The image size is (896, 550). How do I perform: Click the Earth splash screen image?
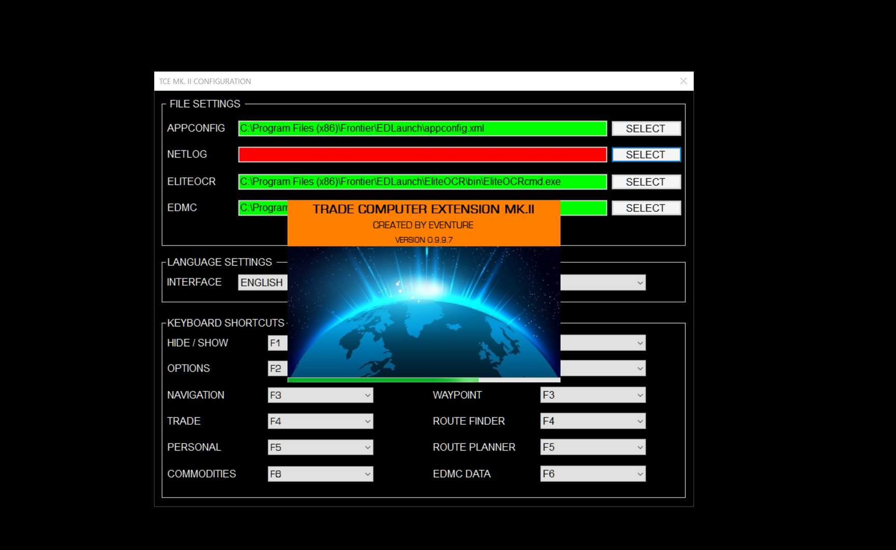point(424,312)
